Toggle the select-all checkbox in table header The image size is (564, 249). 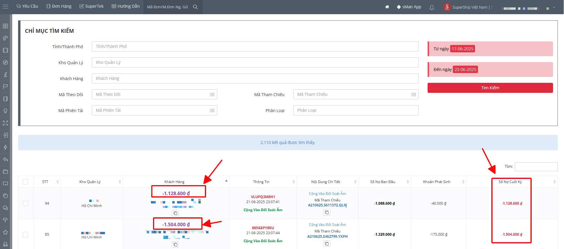26,182
